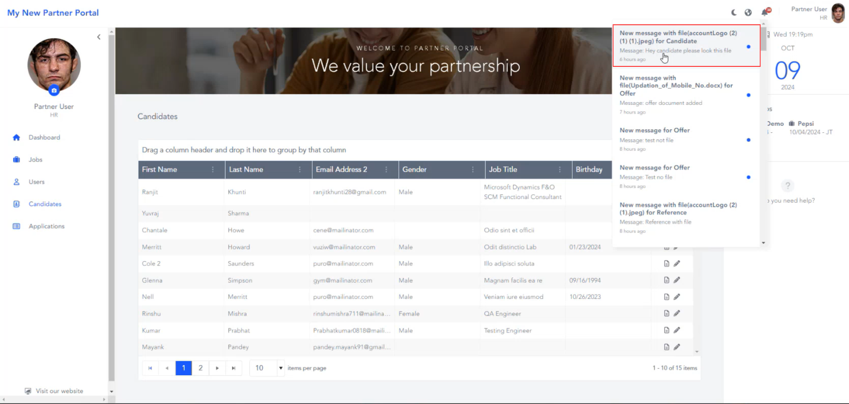Open notification about accountLogo file for Candidate

click(x=686, y=46)
